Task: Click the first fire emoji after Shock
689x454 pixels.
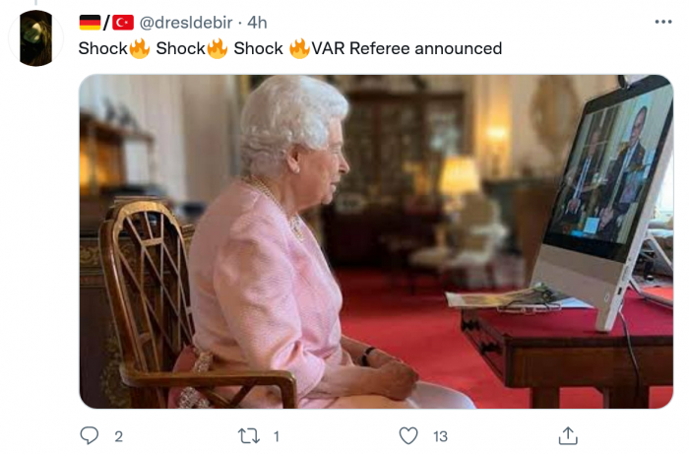Action: tap(140, 48)
